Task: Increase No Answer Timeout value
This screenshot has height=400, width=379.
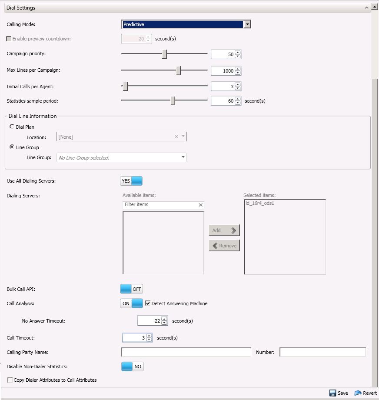Action: point(164,319)
